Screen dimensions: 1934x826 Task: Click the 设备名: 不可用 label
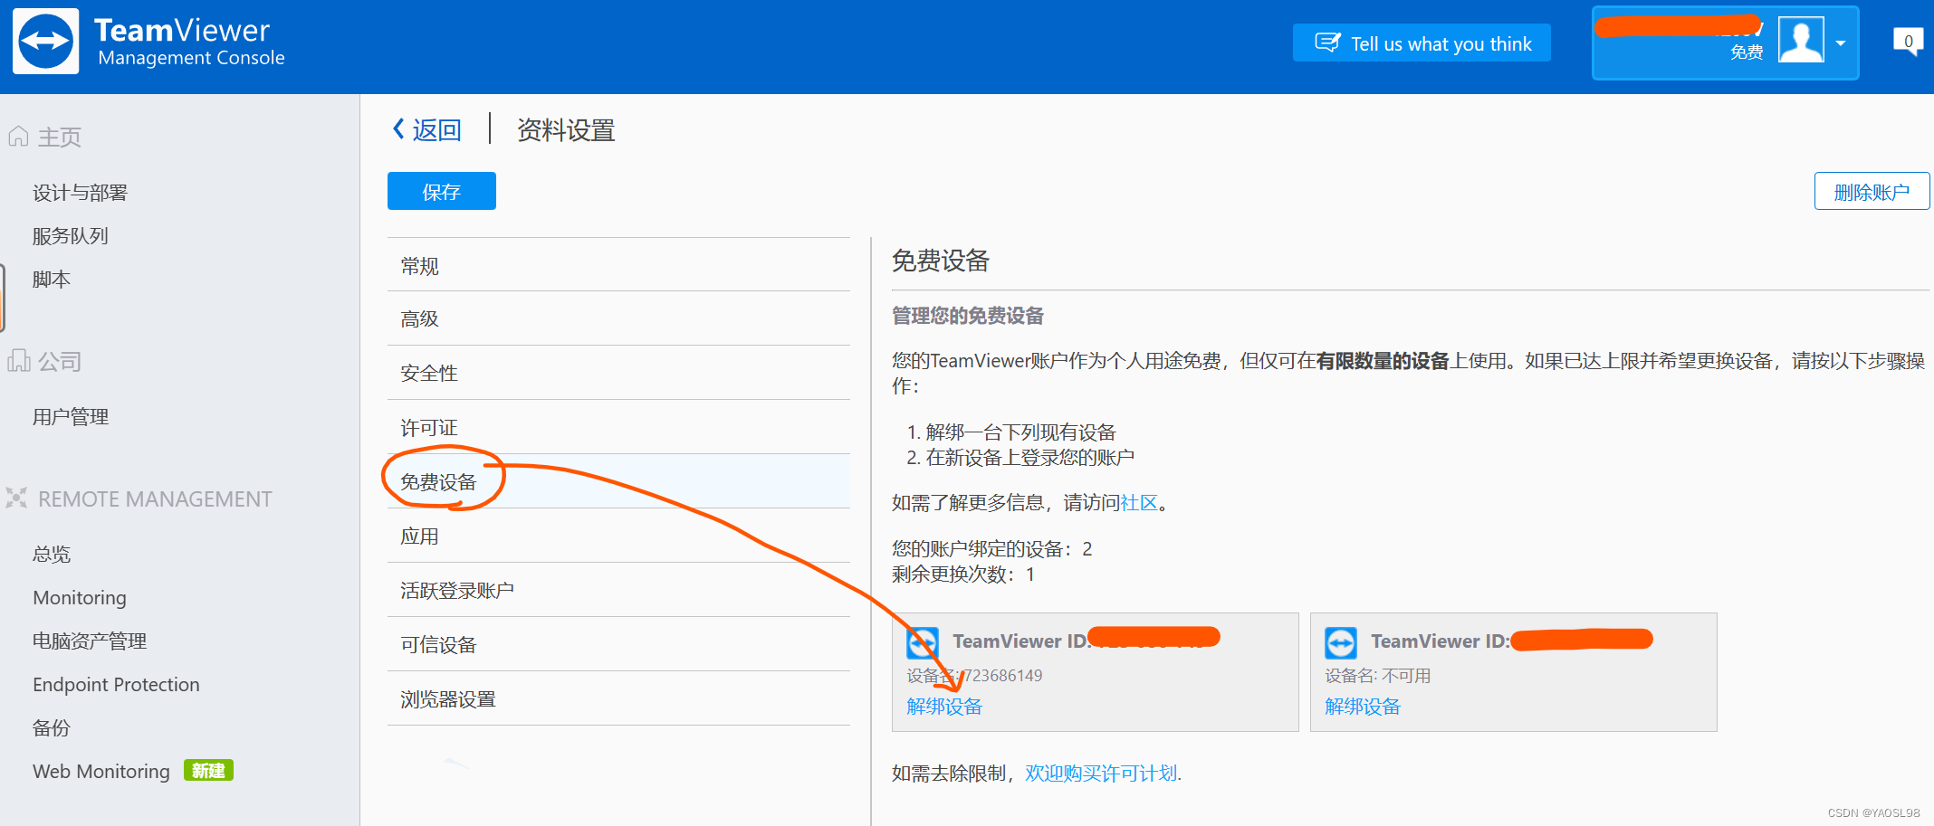point(1378,676)
